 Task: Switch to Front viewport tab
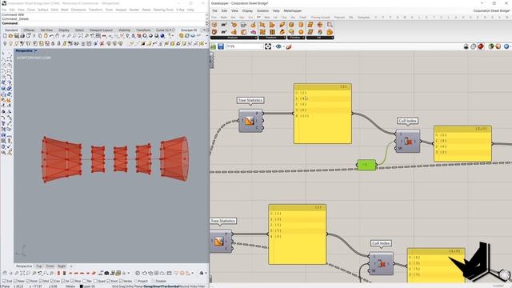pyautogui.click(x=50, y=266)
